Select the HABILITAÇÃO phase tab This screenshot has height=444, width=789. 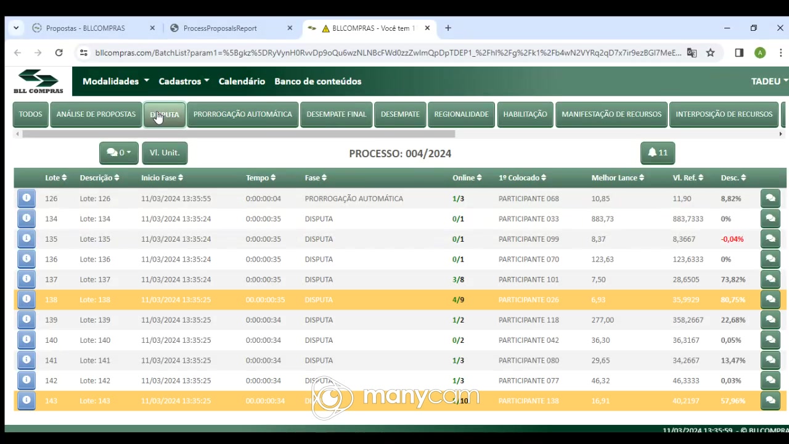[x=525, y=115]
